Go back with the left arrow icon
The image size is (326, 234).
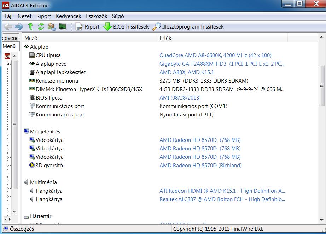click(x=8, y=27)
